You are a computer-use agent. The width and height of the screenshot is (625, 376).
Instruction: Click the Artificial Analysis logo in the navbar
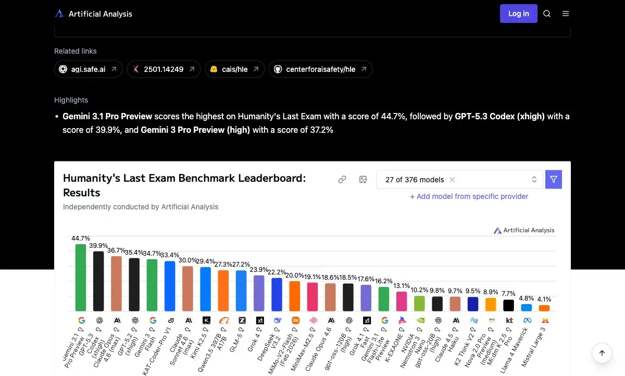pos(59,14)
